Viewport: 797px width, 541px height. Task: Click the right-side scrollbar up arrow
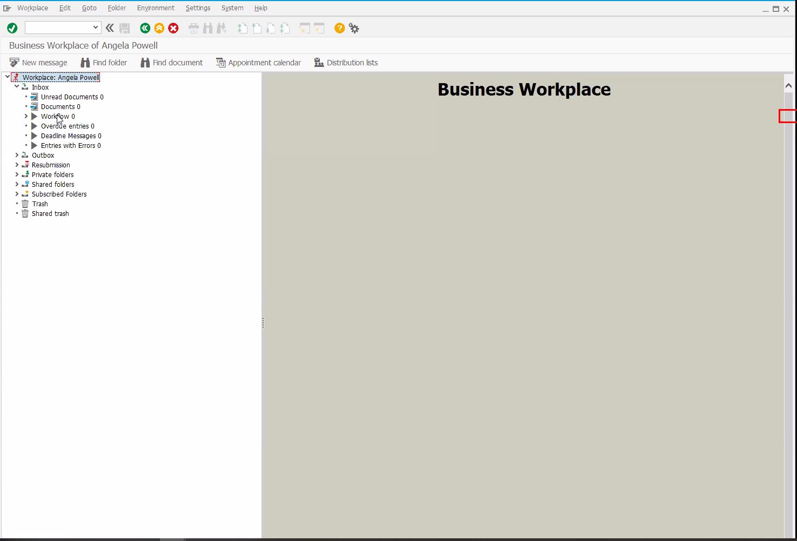coord(788,85)
